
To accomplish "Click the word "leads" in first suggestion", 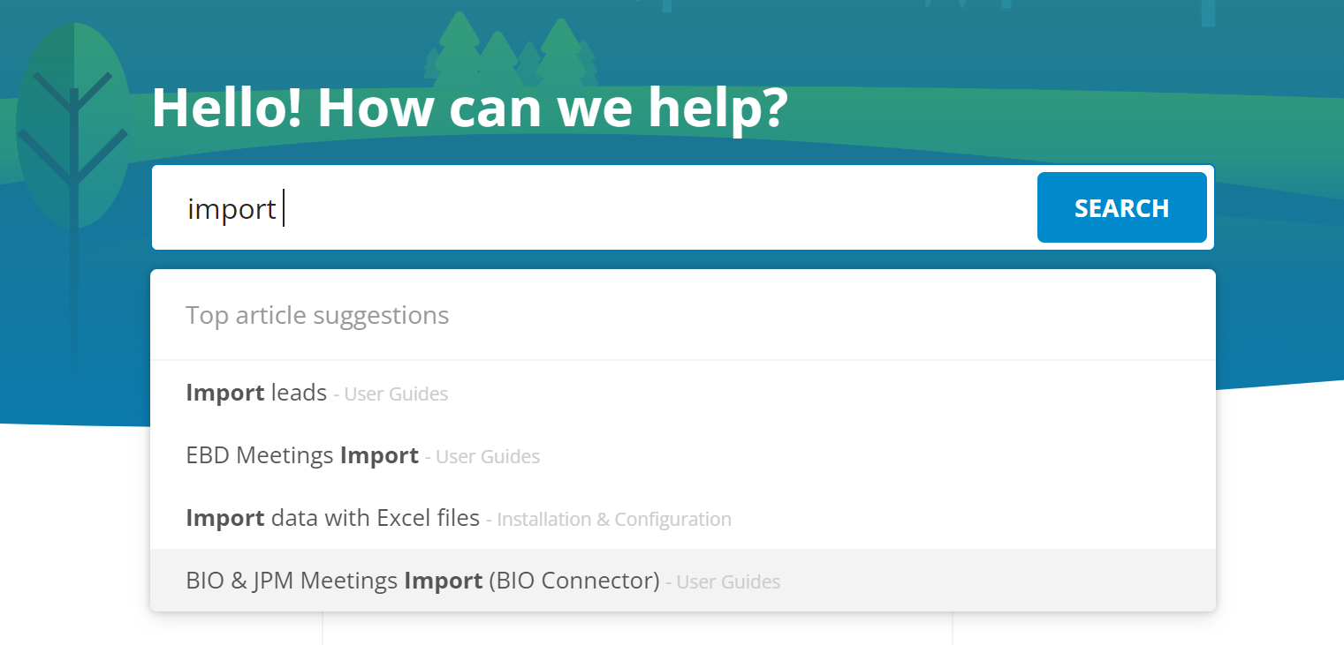I will [299, 393].
